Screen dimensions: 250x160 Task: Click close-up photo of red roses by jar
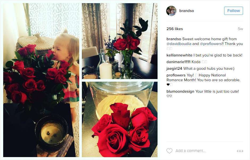pyautogui.click(x=120, y=119)
